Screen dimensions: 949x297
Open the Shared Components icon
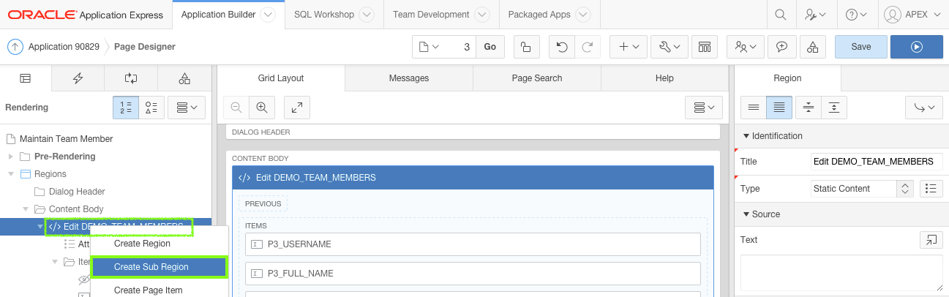812,47
